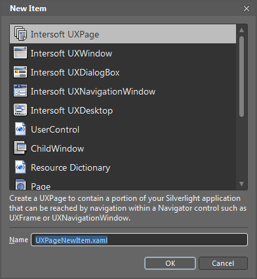This screenshot has width=257, height=279.
Task: Click the Page template icon
Action: click(x=20, y=184)
